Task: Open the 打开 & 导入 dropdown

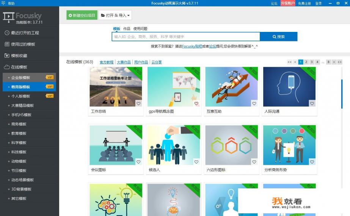Action: [x=115, y=15]
